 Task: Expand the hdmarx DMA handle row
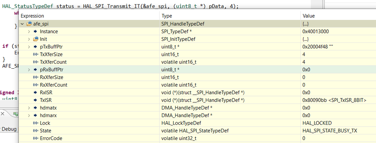coord(29,116)
